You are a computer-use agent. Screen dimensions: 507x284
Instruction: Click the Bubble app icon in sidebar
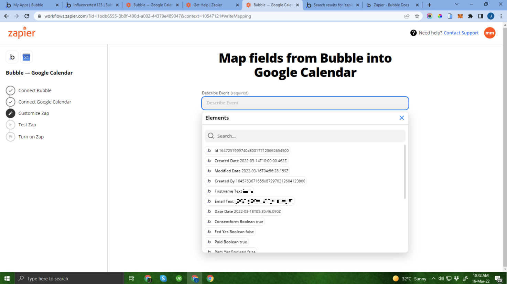[12, 57]
